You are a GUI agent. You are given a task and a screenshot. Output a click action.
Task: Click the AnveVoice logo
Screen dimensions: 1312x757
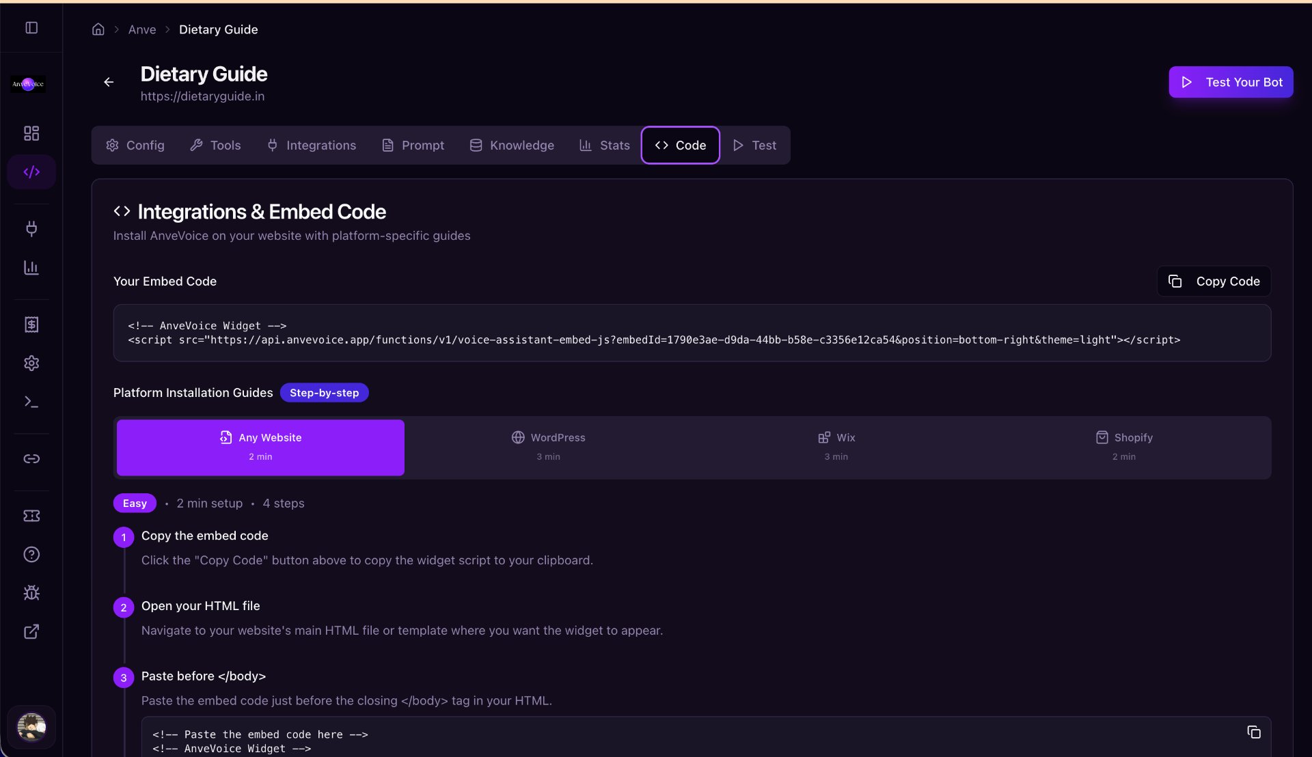click(x=28, y=84)
